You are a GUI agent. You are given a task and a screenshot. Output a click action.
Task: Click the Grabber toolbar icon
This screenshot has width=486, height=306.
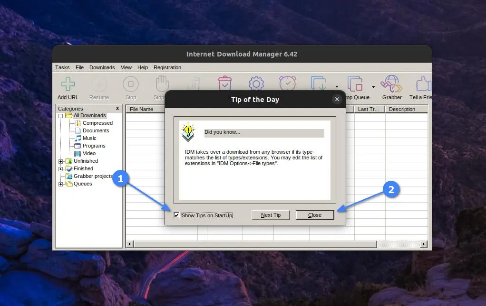pos(391,83)
